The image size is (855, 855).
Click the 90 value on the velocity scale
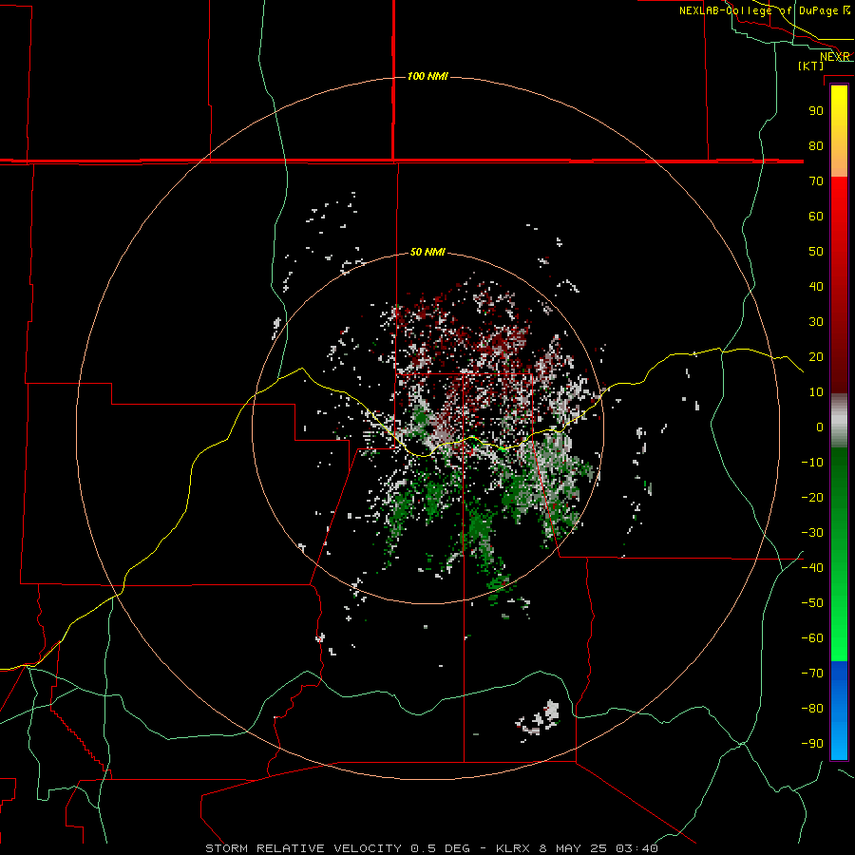(x=816, y=111)
